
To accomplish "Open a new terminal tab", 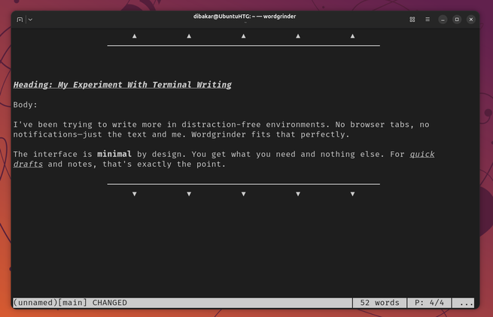I will (20, 20).
